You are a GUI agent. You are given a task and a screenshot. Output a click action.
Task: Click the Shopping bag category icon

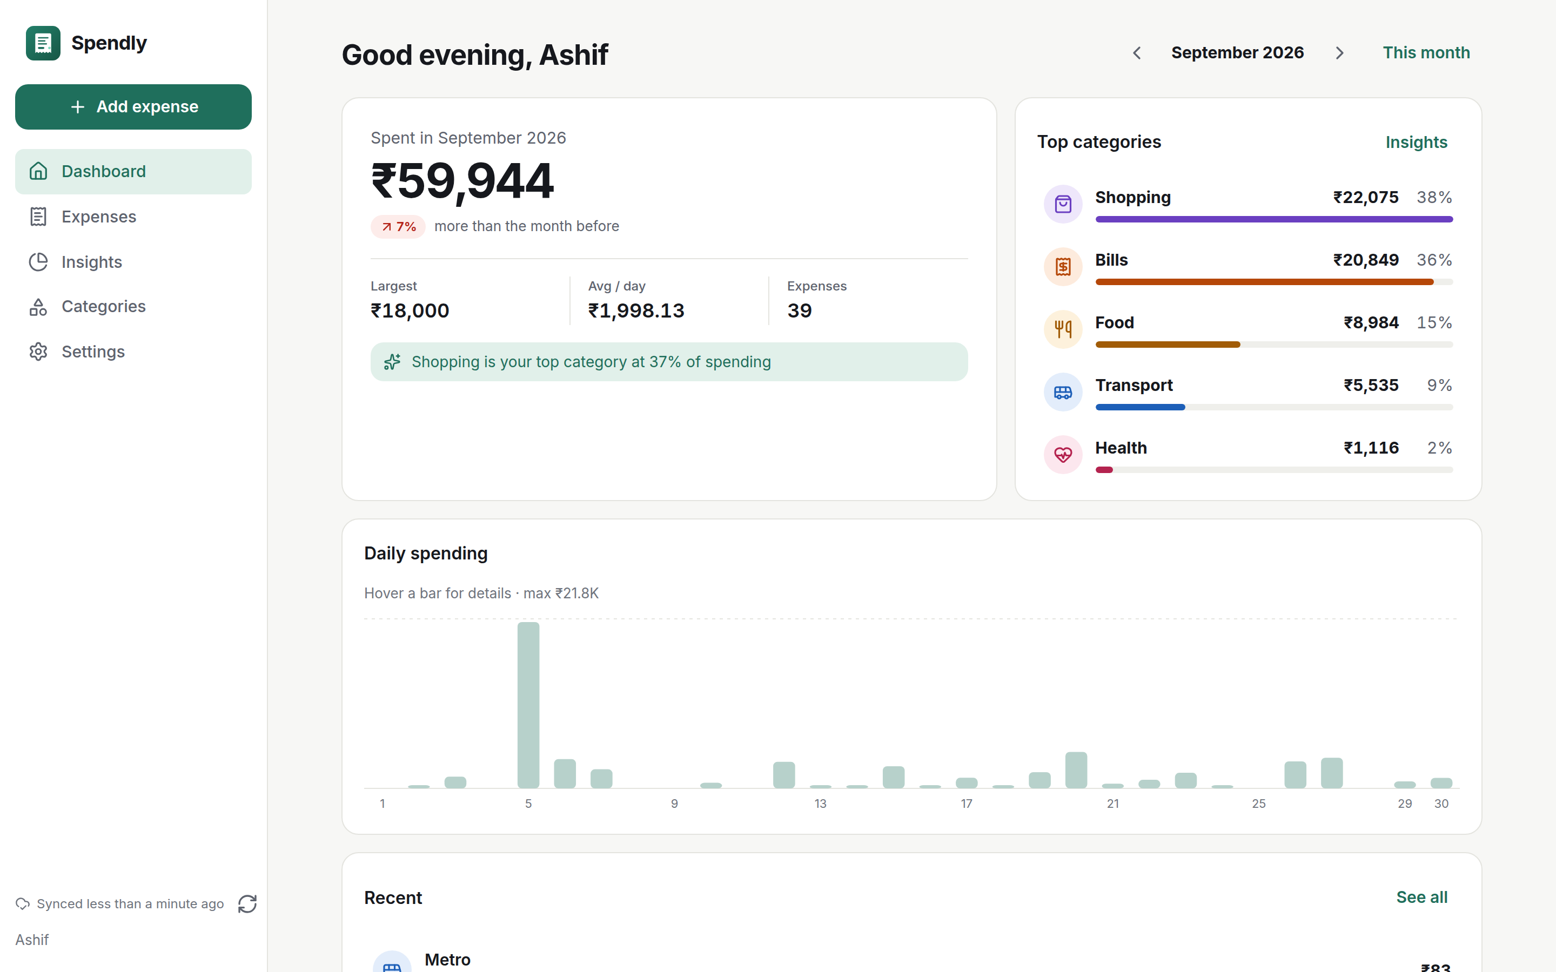pyautogui.click(x=1063, y=205)
